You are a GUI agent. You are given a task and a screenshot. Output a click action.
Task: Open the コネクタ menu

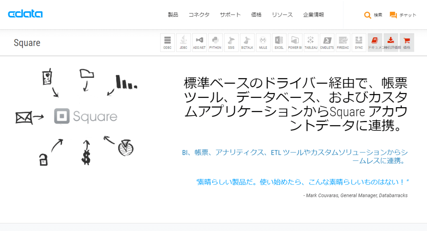199,15
